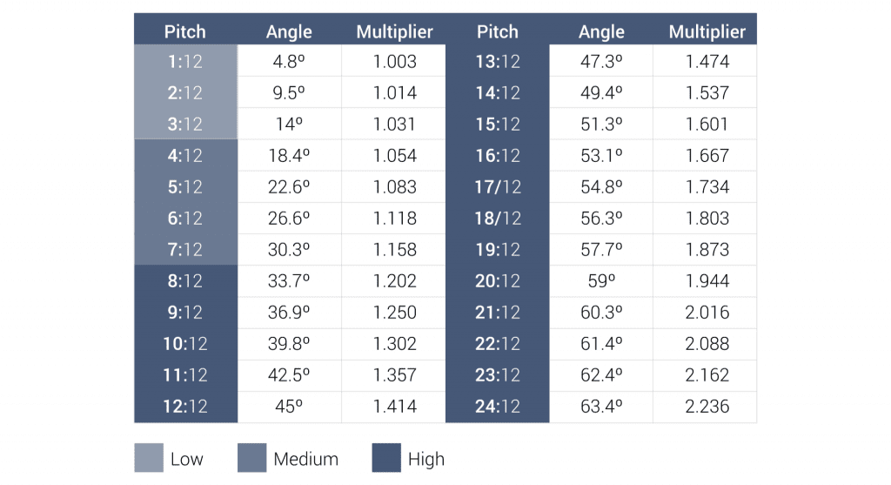Click the right Multiplier column header
The image size is (891, 485).
707,32
